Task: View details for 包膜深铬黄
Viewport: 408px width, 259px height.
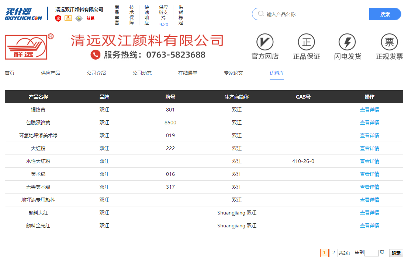Action: pyautogui.click(x=370, y=123)
